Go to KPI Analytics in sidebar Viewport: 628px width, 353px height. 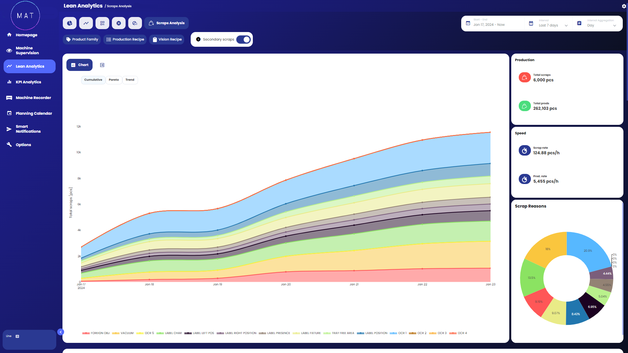(x=28, y=82)
